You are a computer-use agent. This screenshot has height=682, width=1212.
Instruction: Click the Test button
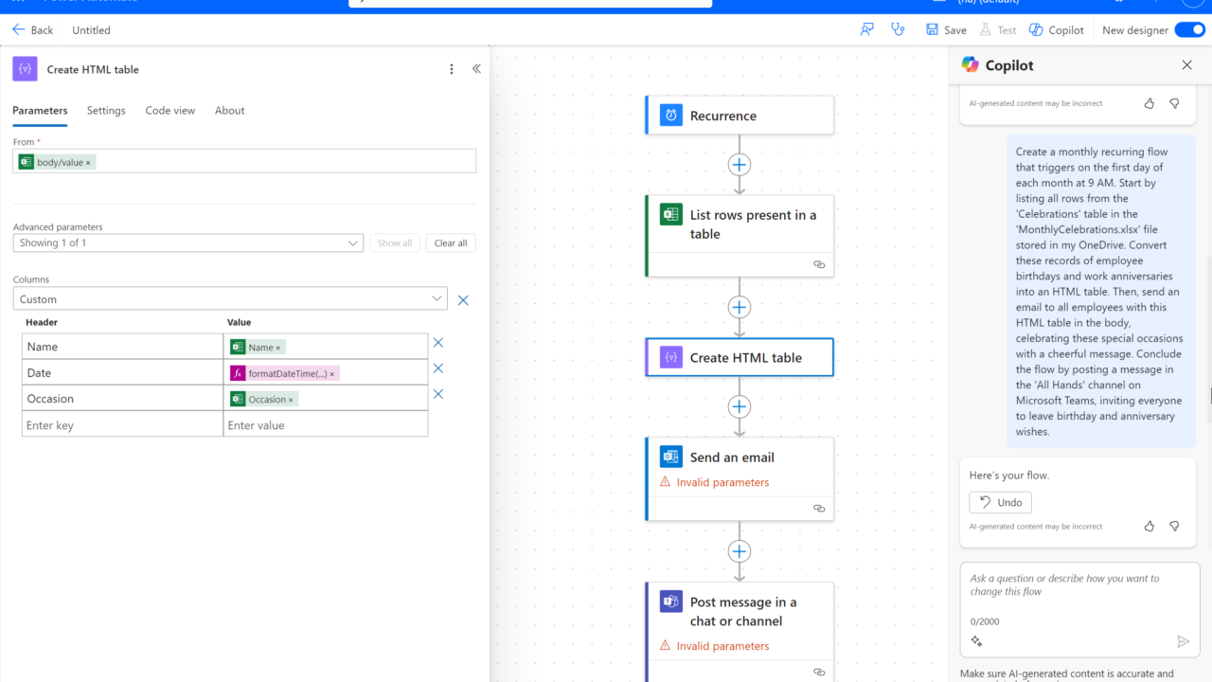[x=997, y=30]
